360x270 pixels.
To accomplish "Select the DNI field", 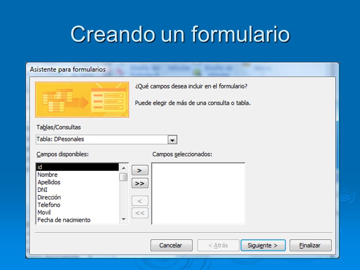I will point(78,190).
